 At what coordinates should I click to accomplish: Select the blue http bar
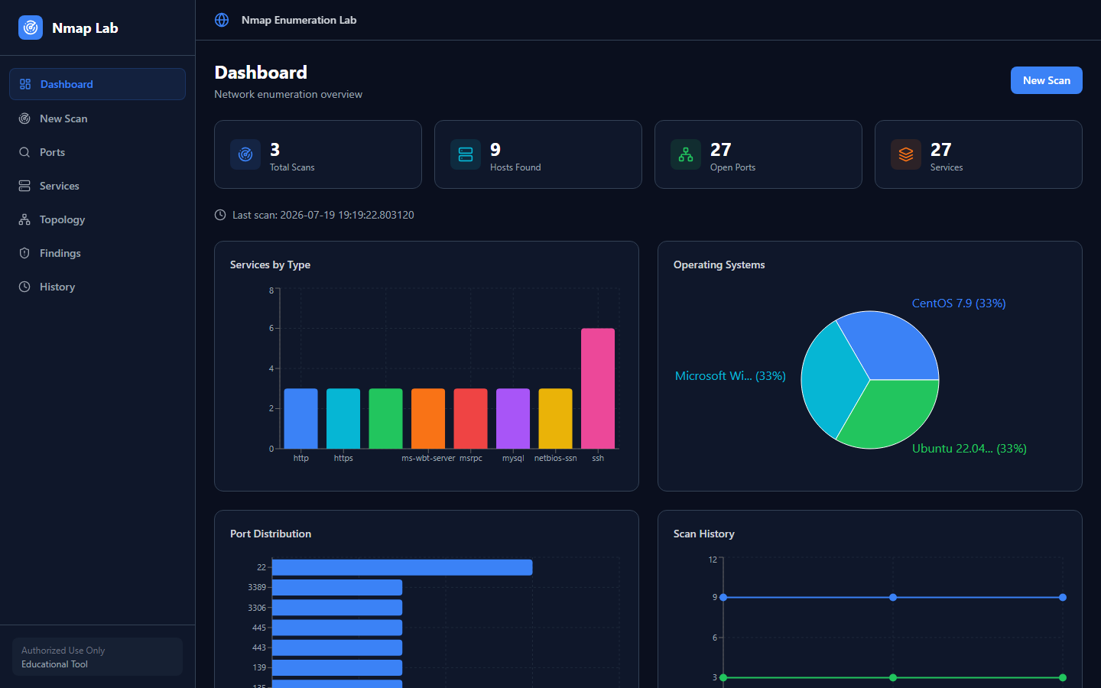click(300, 418)
